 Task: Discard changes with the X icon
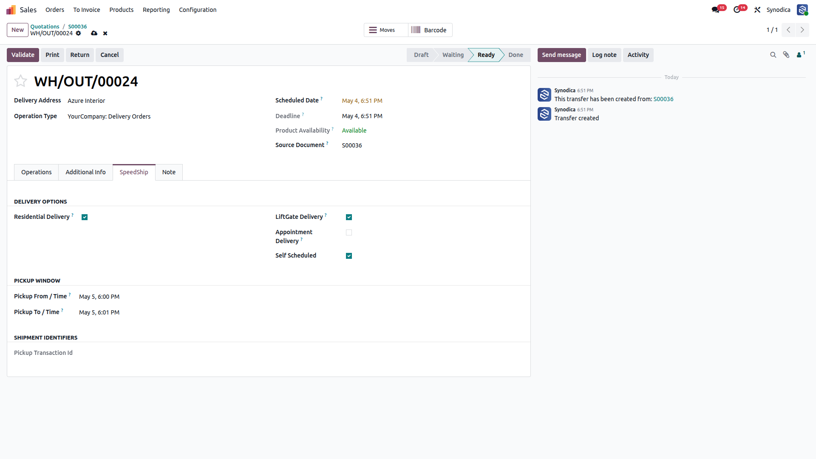coord(105,33)
